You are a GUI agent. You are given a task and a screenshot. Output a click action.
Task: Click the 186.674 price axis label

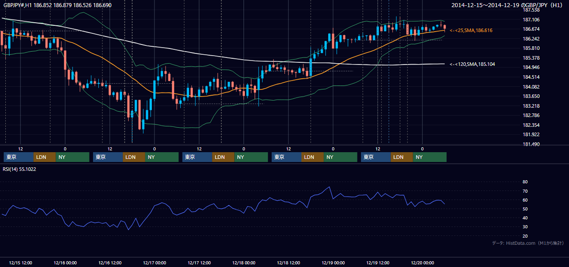(x=531, y=29)
